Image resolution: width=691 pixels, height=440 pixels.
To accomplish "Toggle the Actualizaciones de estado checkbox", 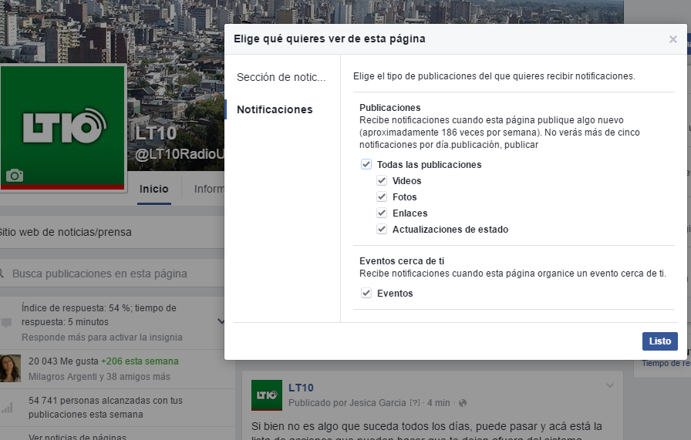I will click(382, 230).
